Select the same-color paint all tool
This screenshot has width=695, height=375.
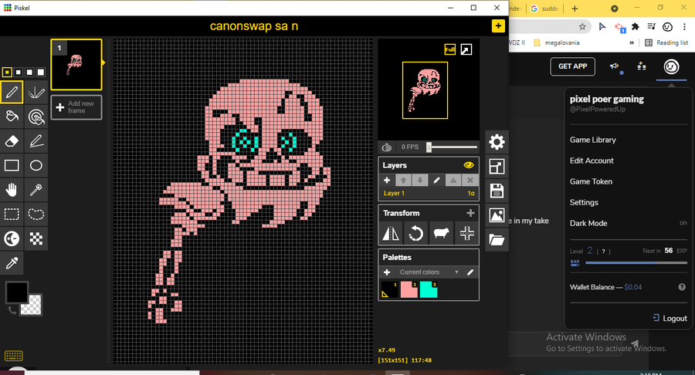[36, 117]
